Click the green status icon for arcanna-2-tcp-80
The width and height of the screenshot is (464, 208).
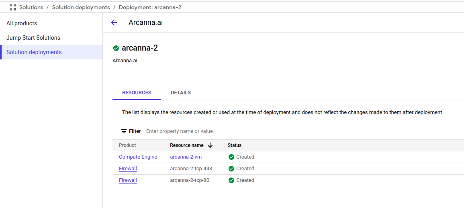click(x=231, y=180)
